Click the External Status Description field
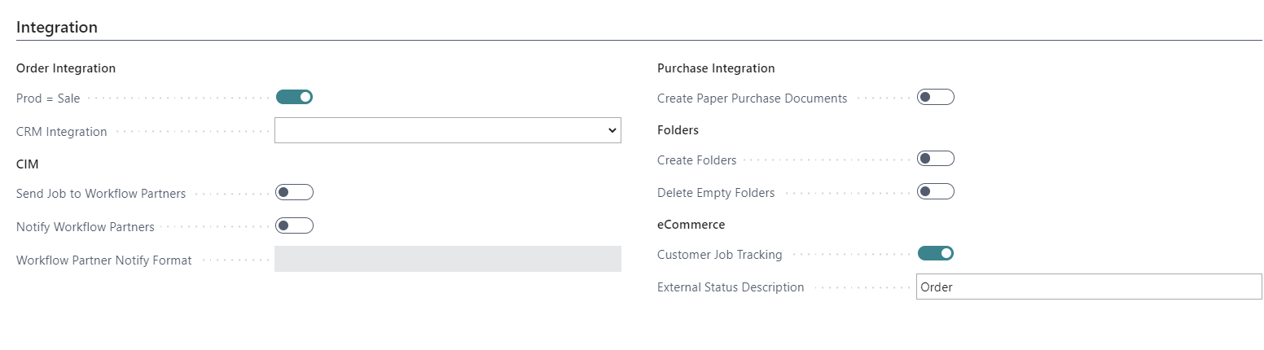The image size is (1264, 350). tap(1088, 287)
